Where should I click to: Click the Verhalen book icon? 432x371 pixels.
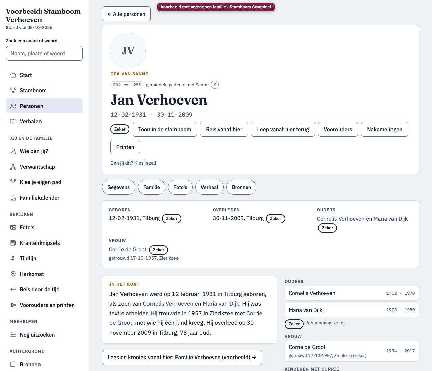pos(13,121)
